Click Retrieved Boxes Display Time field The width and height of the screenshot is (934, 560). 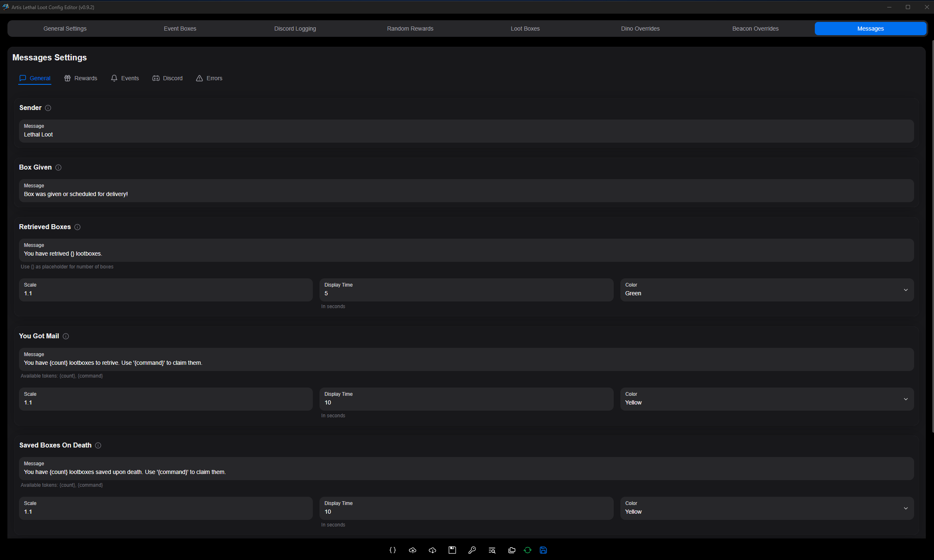[x=466, y=290]
